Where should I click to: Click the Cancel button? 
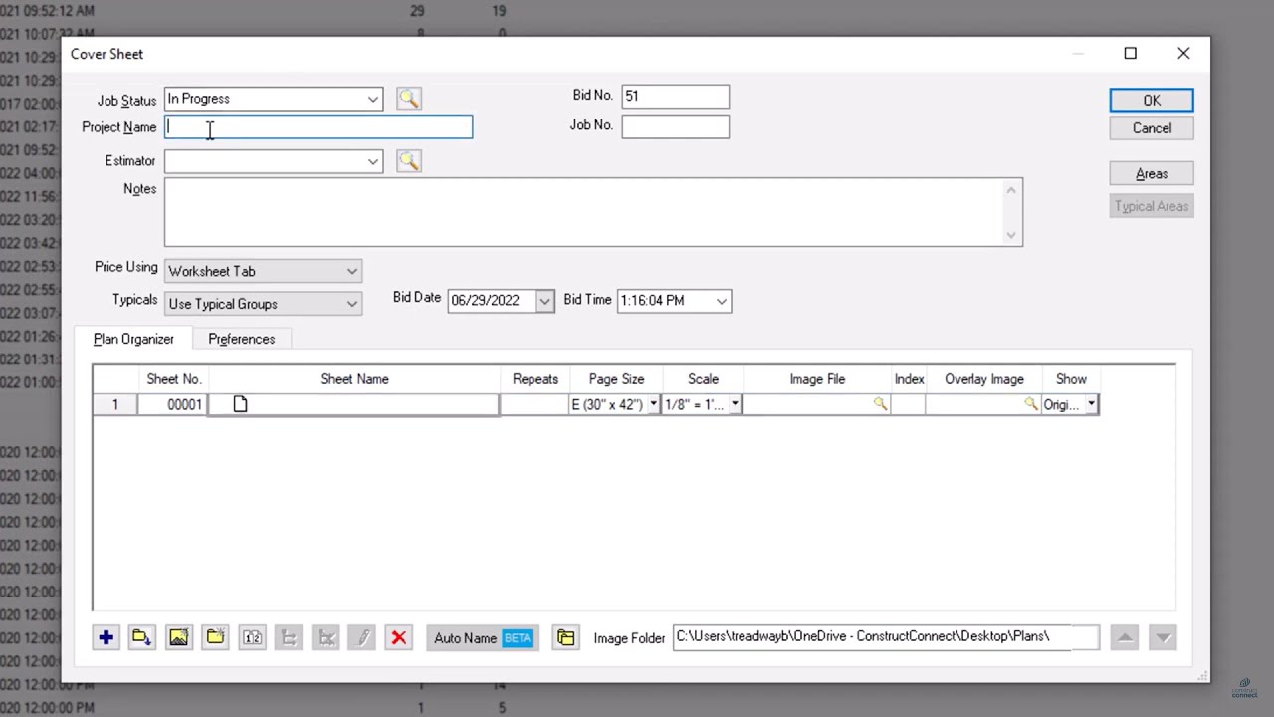point(1152,128)
